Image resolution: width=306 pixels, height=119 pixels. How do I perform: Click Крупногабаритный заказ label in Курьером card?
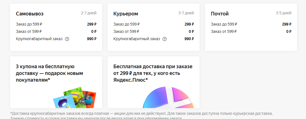click(137, 39)
